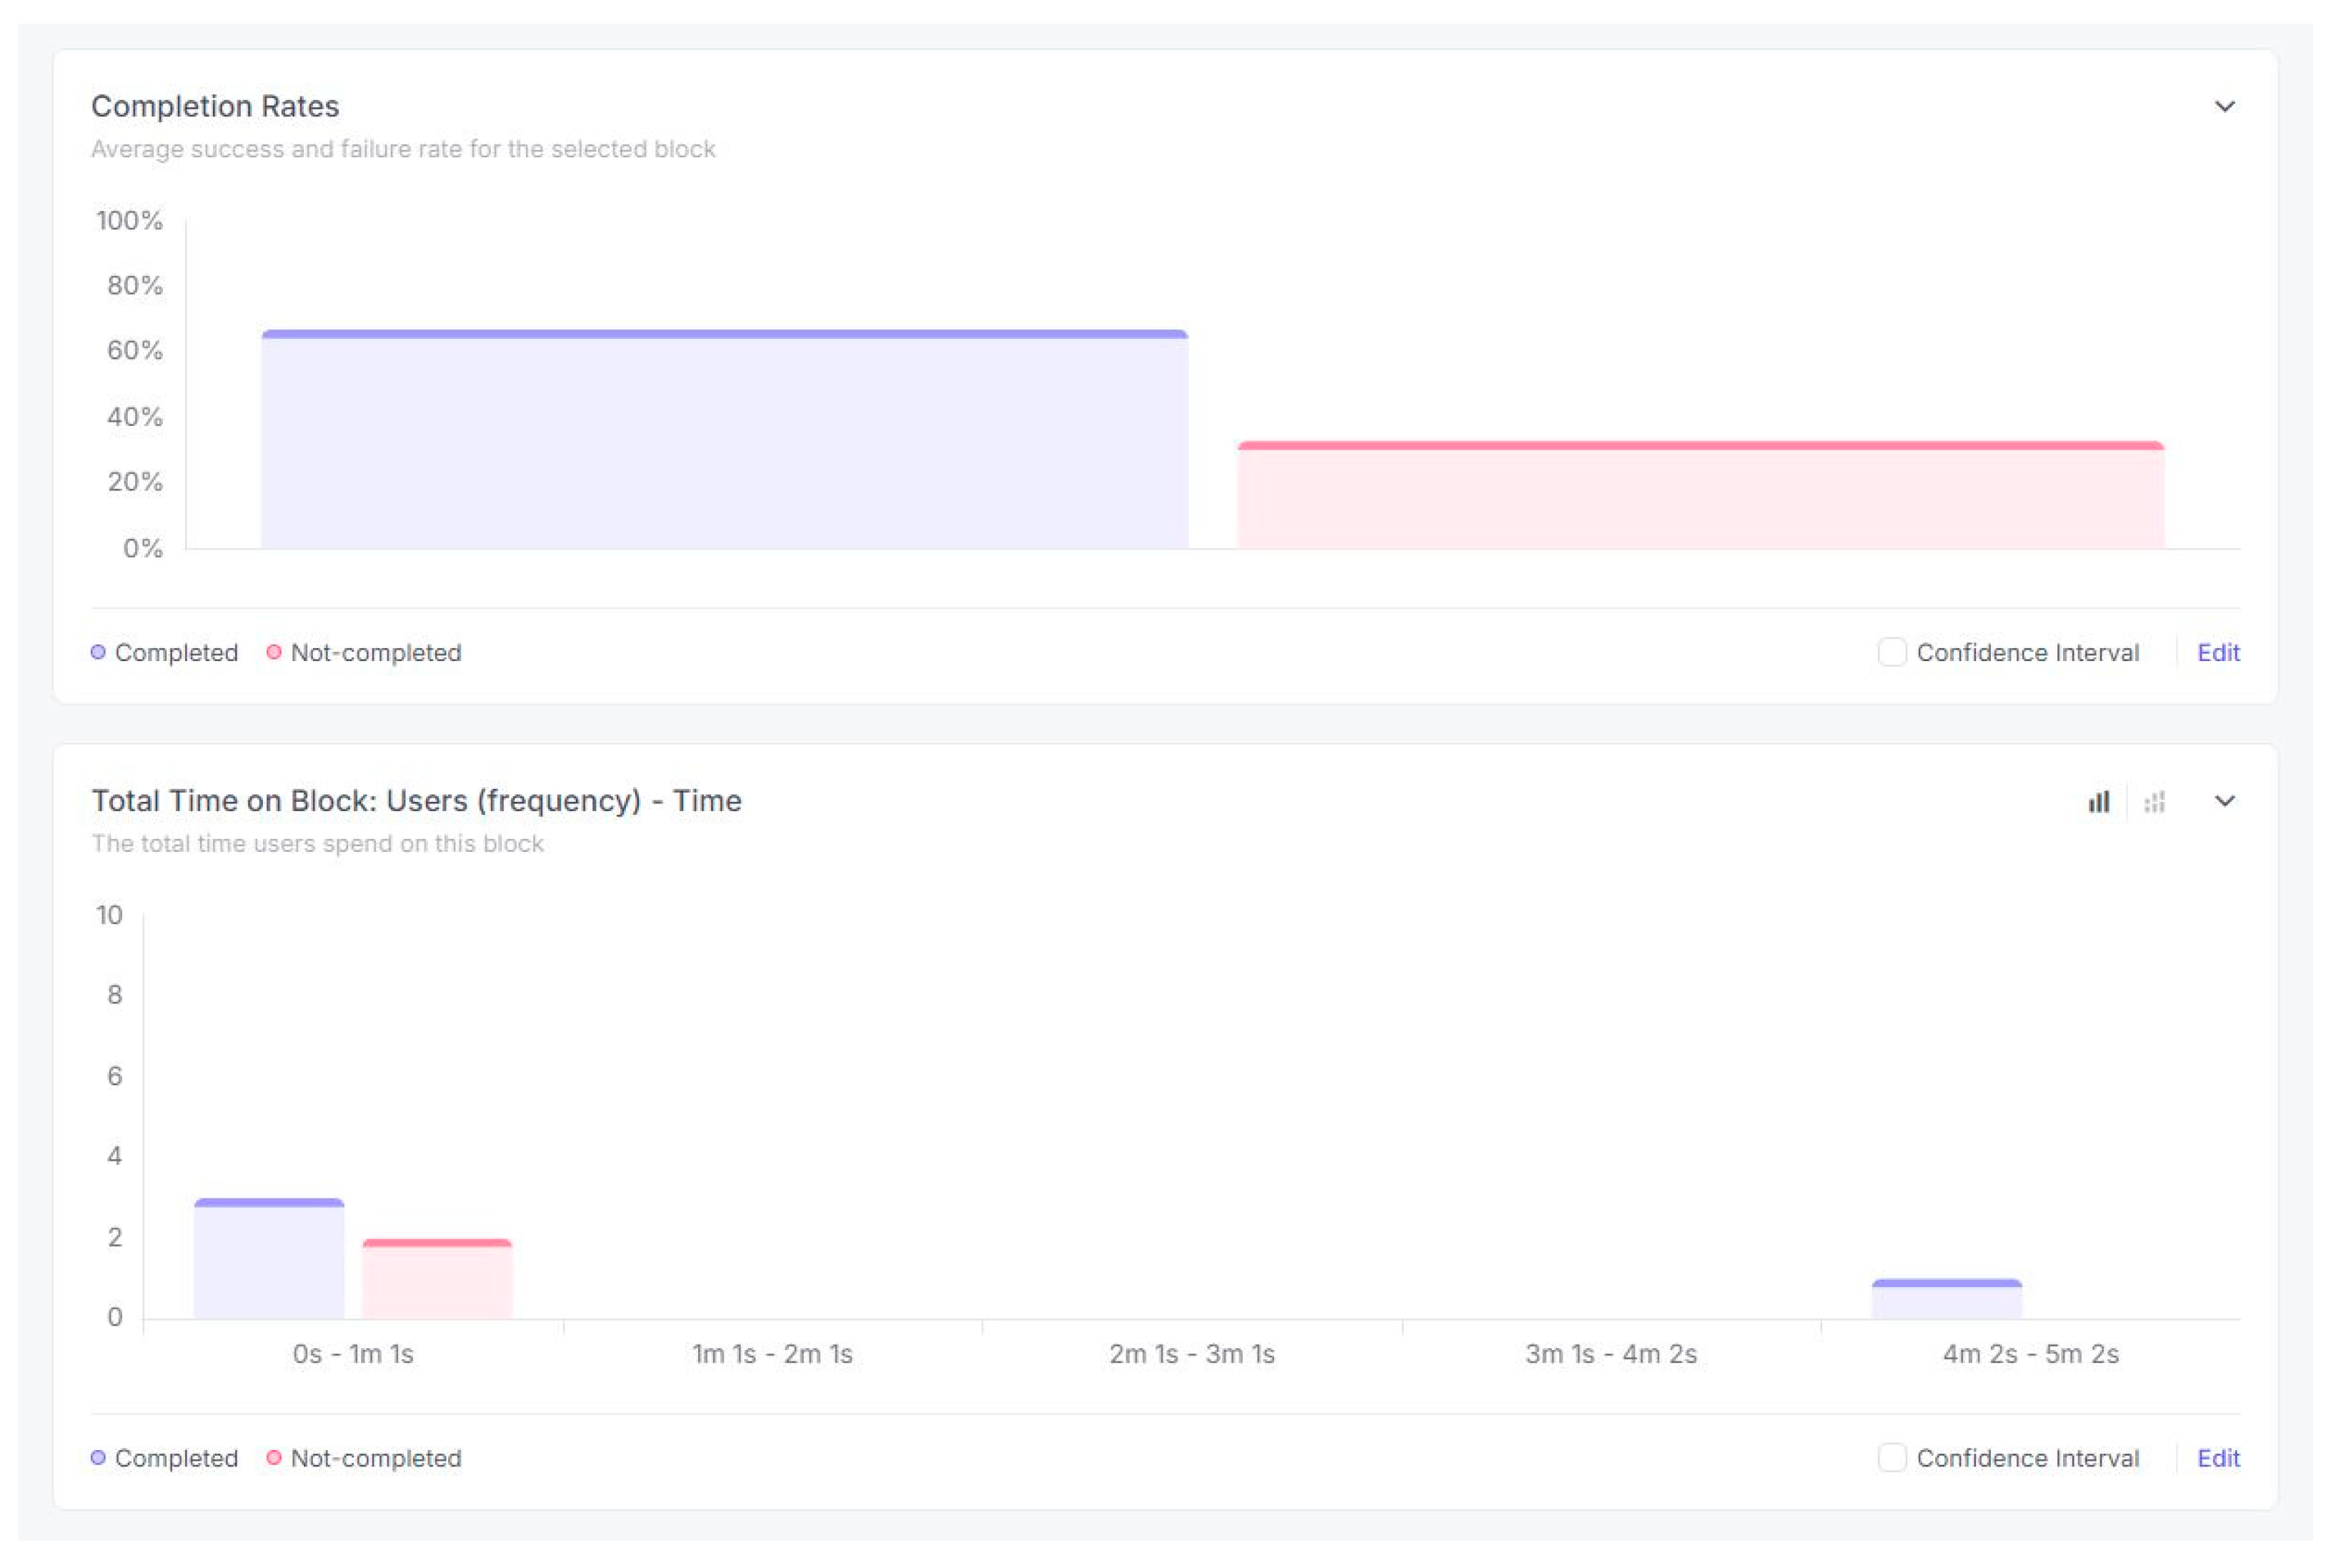Click pink bar in 0s - 1m 1s bin
Screen dimensions: 2326x1568
(x=437, y=1280)
